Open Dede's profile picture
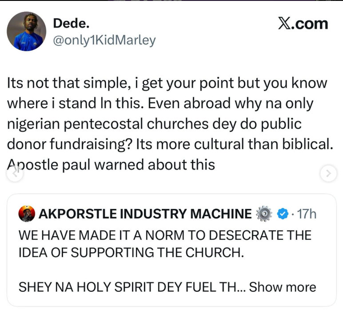Viewport: 343px width, 318px height. point(27,32)
